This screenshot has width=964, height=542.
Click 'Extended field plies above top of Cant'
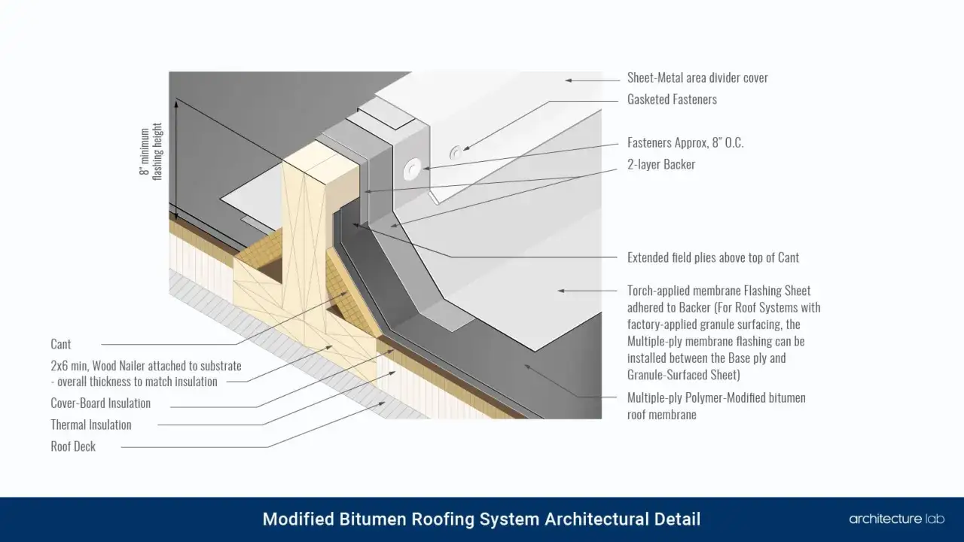[x=713, y=257]
